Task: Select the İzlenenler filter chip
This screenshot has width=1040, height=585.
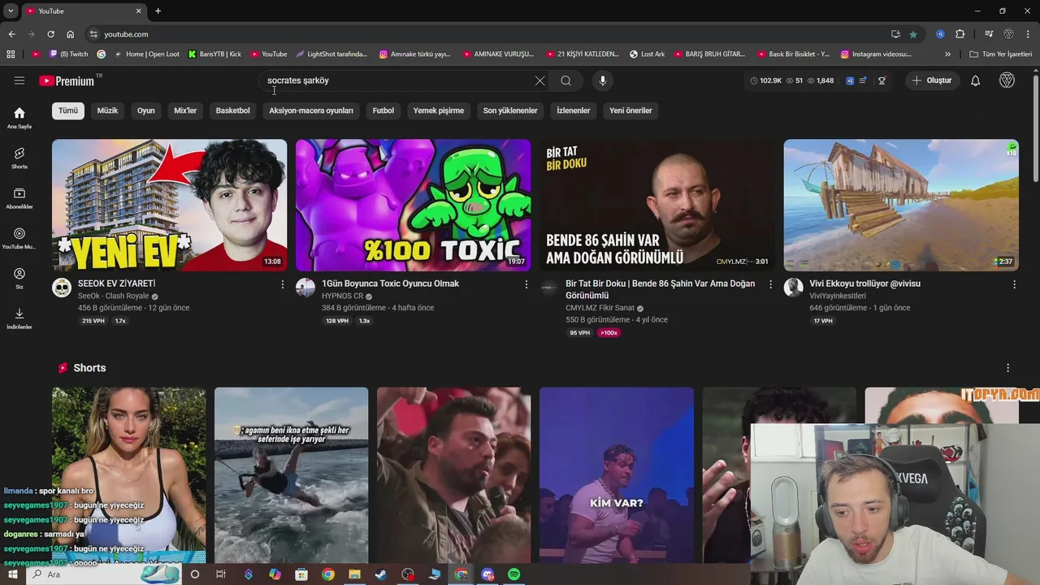Action: (x=574, y=110)
